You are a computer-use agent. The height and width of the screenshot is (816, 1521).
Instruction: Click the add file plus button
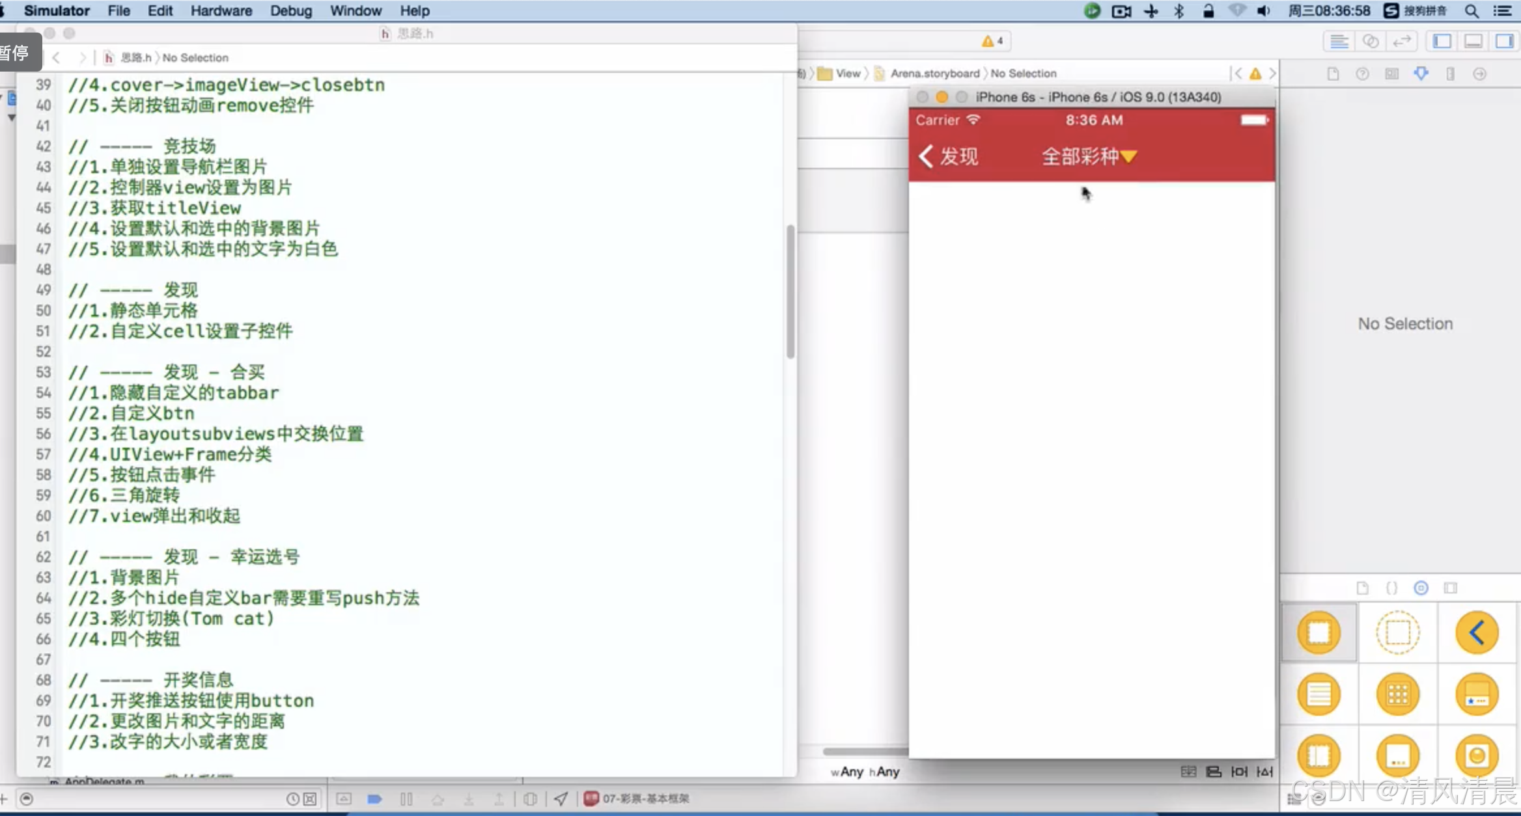point(4,799)
